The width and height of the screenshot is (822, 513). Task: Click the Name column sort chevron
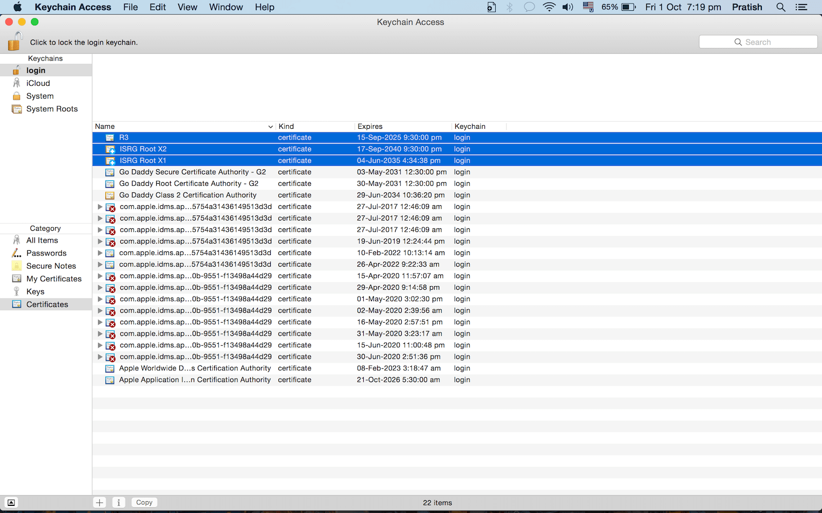[271, 126]
